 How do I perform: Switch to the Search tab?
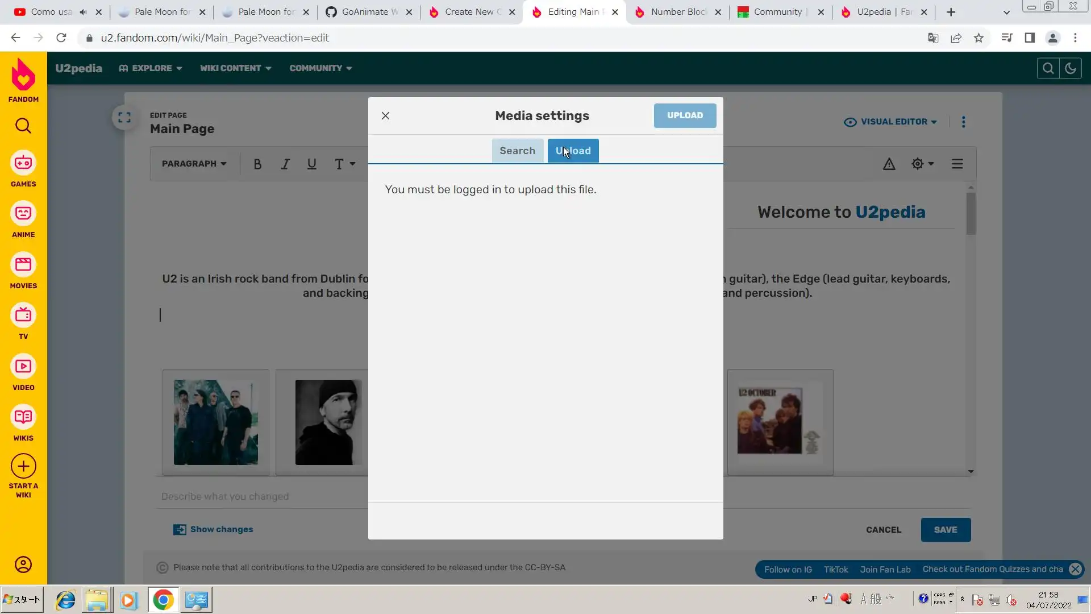(517, 151)
